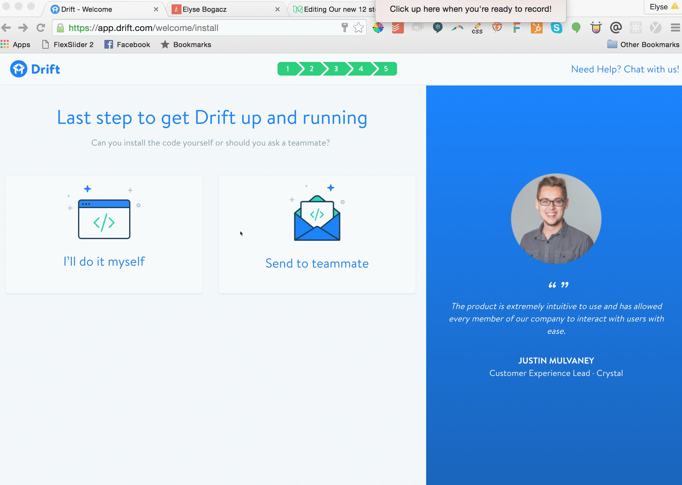Choose the 'Send to teammate' option
The image size is (682, 485).
point(317,263)
